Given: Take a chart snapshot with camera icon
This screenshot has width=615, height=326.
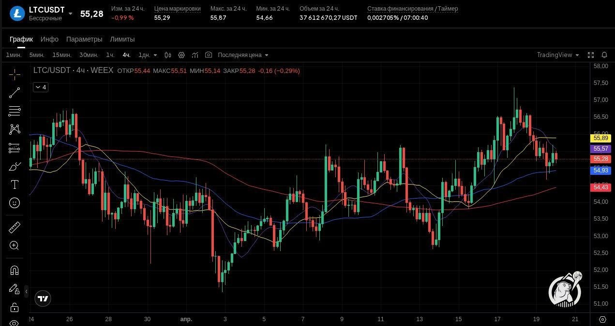Looking at the screenshot, I should (x=209, y=55).
